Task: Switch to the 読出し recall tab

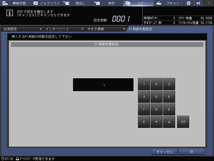Action: (77, 3)
